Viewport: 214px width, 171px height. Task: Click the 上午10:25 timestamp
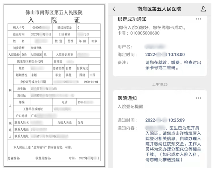pos(160,84)
